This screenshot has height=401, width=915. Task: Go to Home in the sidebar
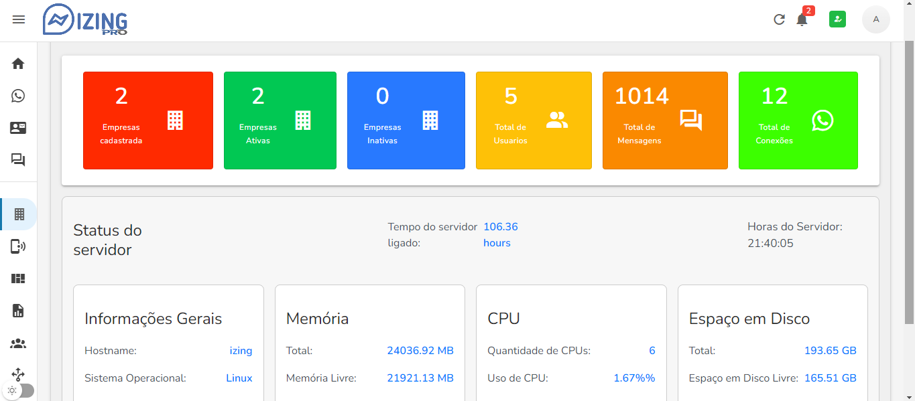pyautogui.click(x=18, y=64)
